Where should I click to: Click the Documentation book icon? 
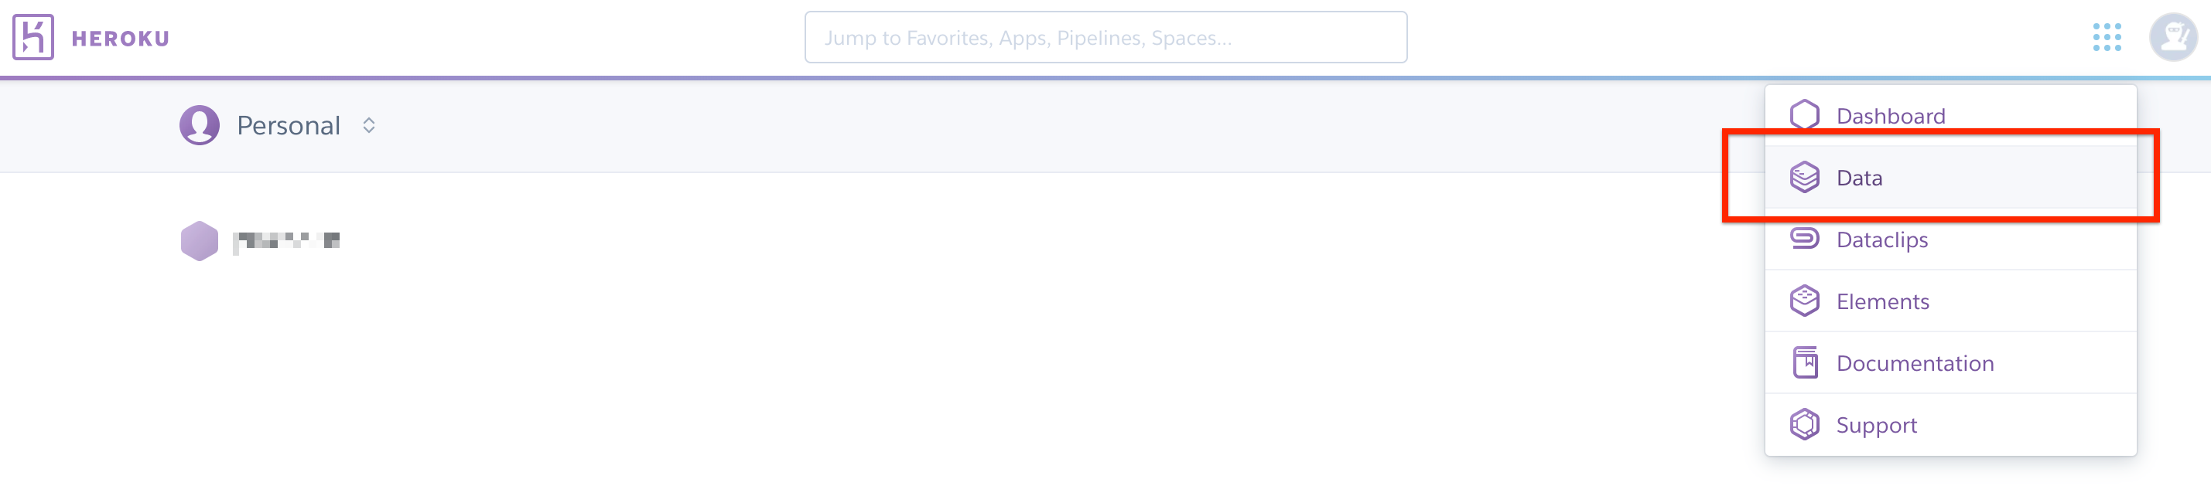tap(1804, 362)
